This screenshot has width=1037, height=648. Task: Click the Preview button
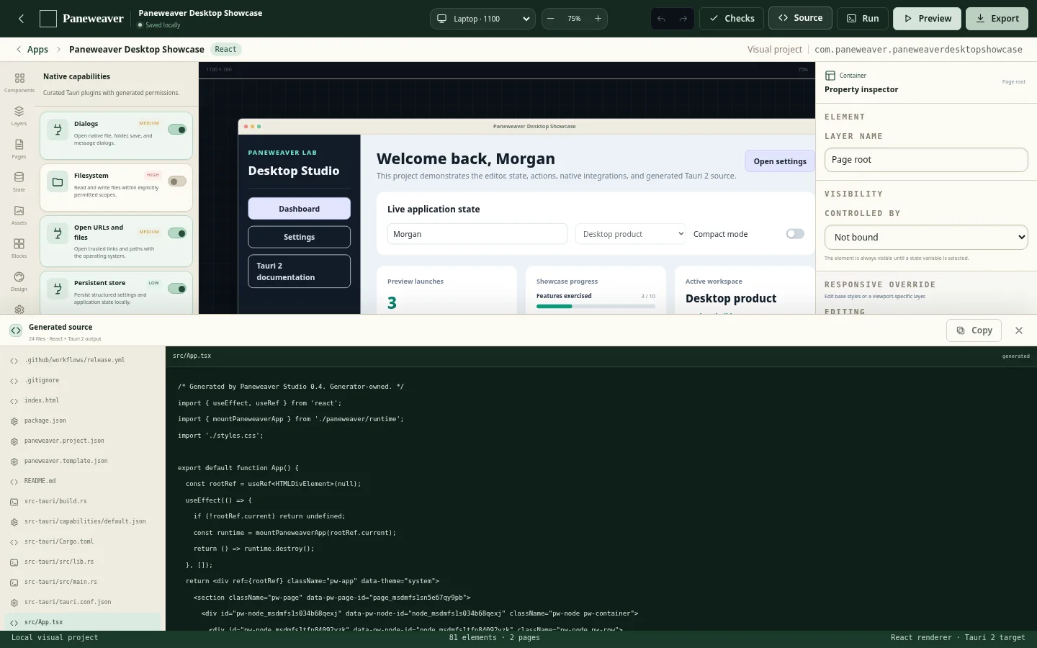[x=928, y=19]
